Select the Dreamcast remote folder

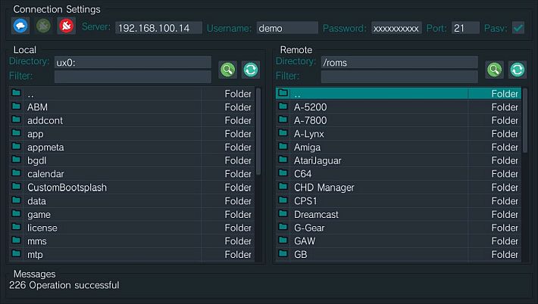[399, 214]
